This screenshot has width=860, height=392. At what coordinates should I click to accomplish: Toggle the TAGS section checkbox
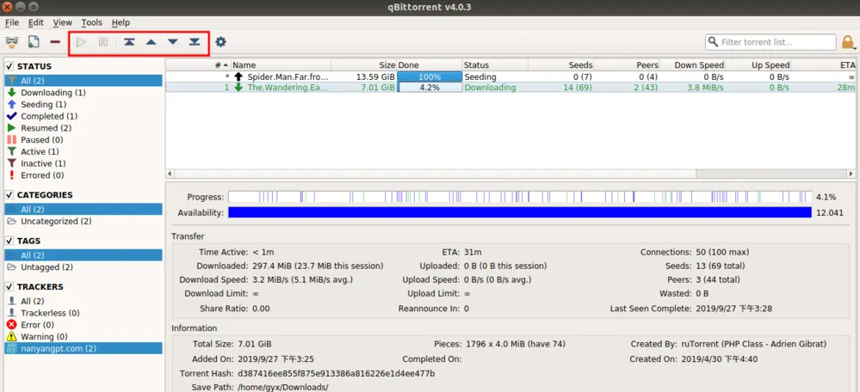coord(9,241)
